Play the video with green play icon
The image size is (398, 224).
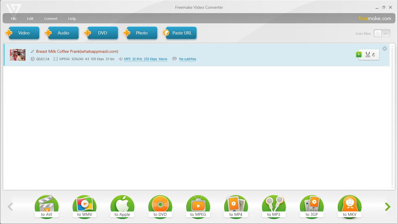[x=359, y=55]
